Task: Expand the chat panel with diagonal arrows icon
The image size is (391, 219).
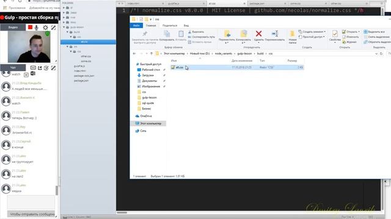Action: pos(53,68)
